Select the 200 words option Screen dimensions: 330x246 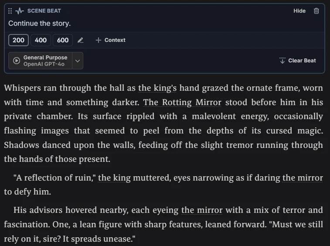coord(19,40)
